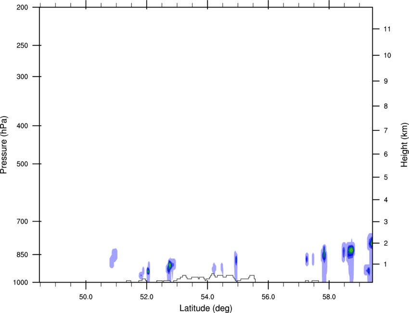The image size is (409, 313).
Task: Click the terrain outline peak near latitude 54.2
Action: 213,274
